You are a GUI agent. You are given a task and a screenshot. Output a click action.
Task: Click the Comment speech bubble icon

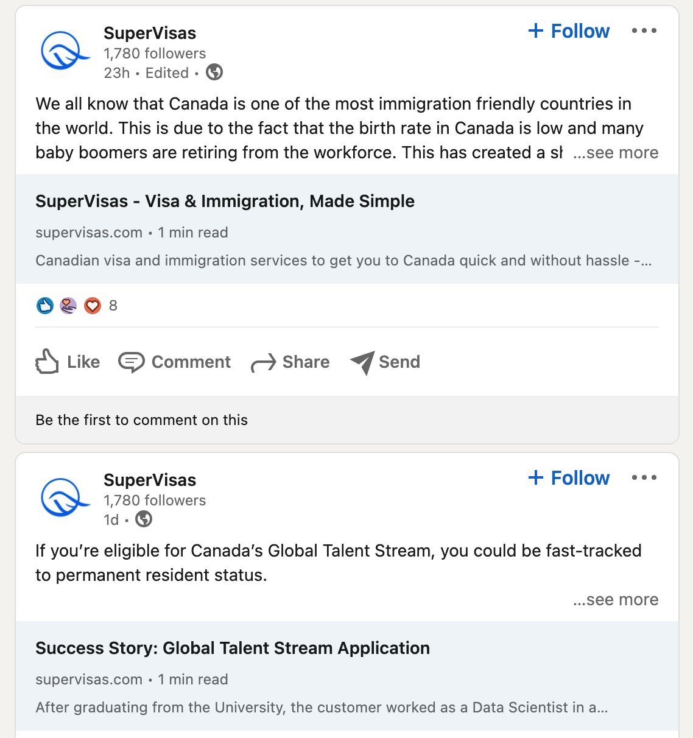131,362
